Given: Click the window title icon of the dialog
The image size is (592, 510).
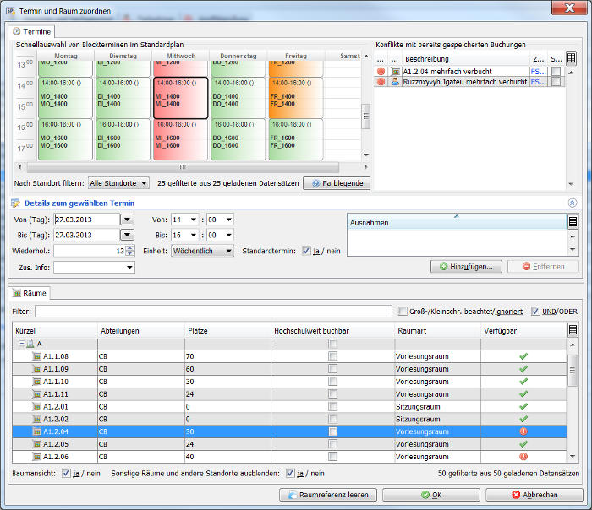Looking at the screenshot, I should click(x=10, y=10).
